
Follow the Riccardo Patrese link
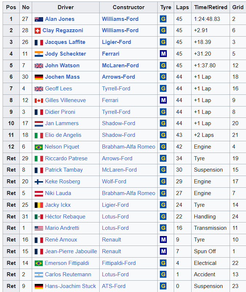pos(66,158)
